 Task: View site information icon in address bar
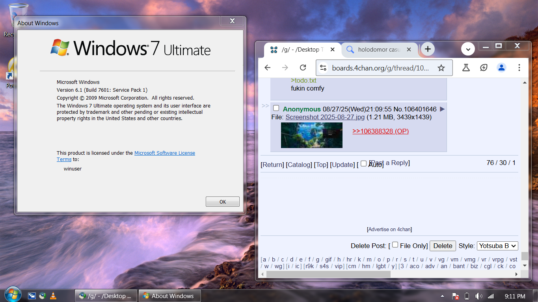pos(324,68)
